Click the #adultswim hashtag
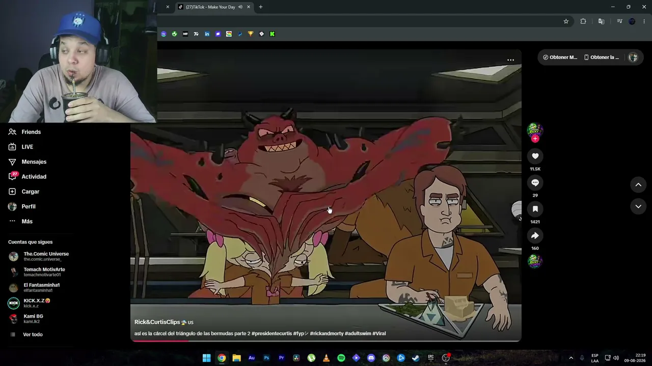Viewport: 652px width, 366px height. click(x=358, y=333)
